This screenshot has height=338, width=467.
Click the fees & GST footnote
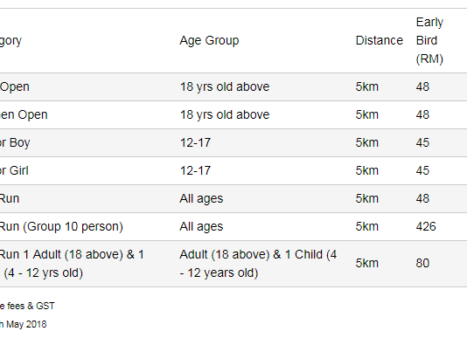tap(27, 306)
